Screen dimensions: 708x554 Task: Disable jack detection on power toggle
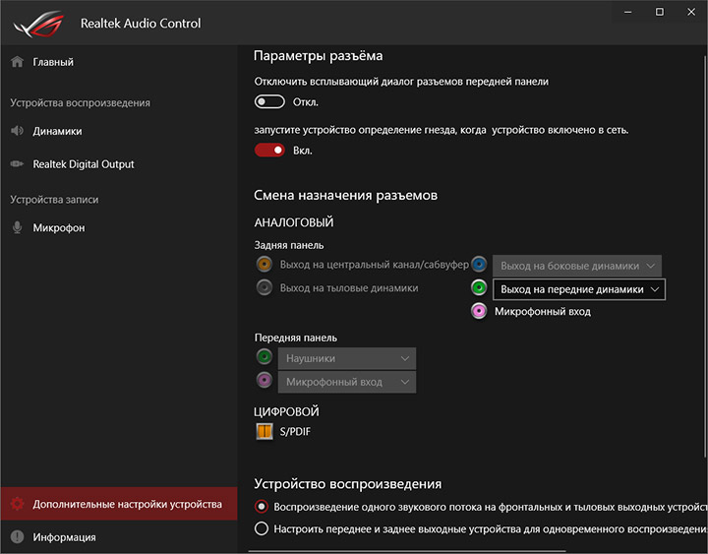coord(269,151)
